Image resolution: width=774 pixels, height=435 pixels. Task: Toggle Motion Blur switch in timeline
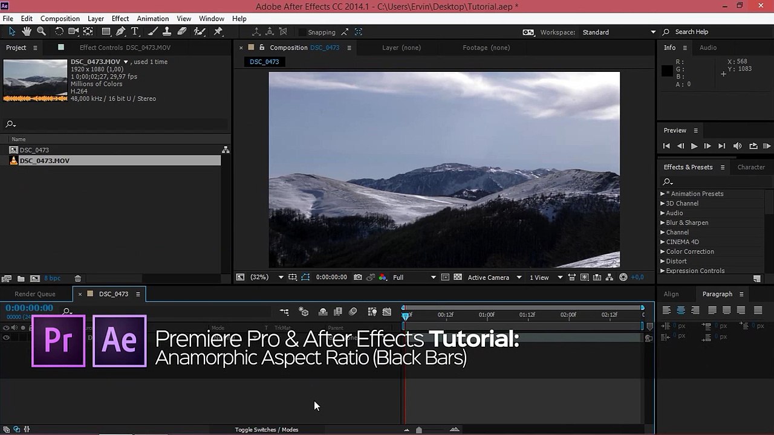[353, 312]
